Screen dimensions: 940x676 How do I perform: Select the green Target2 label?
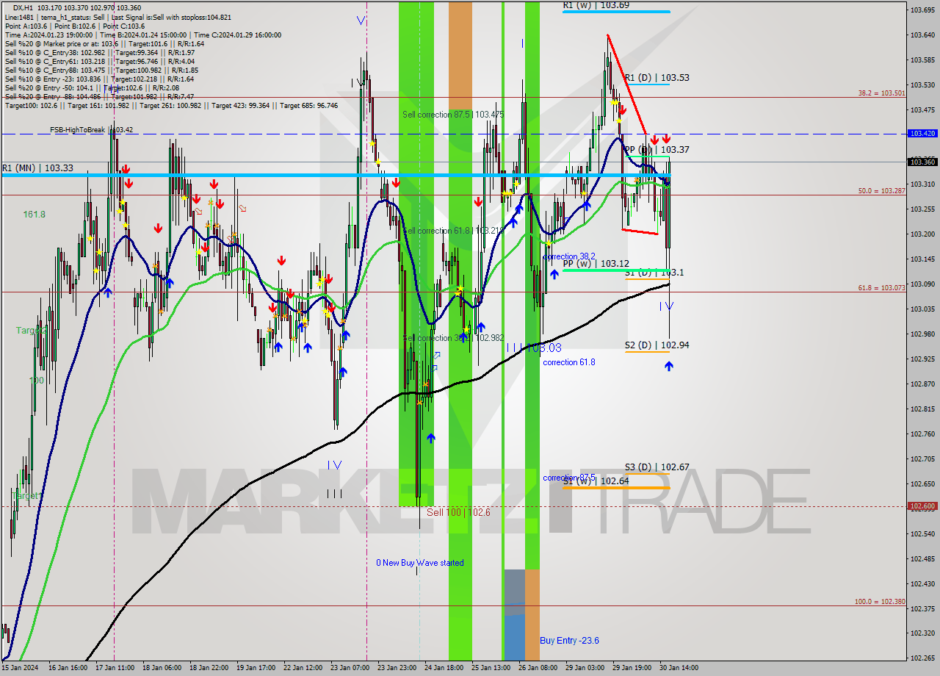(32, 331)
